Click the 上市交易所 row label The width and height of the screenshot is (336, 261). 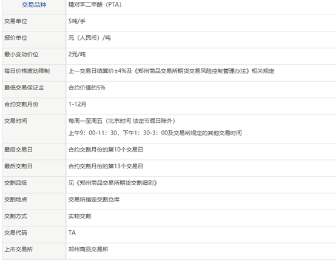coord(18,249)
